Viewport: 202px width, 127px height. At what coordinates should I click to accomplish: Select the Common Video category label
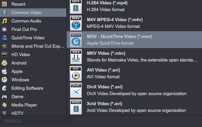(26, 12)
